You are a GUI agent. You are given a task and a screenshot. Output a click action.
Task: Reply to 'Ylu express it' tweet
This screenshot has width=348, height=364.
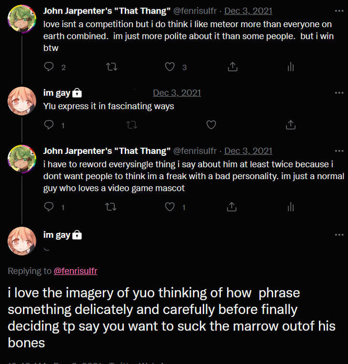[x=49, y=125]
